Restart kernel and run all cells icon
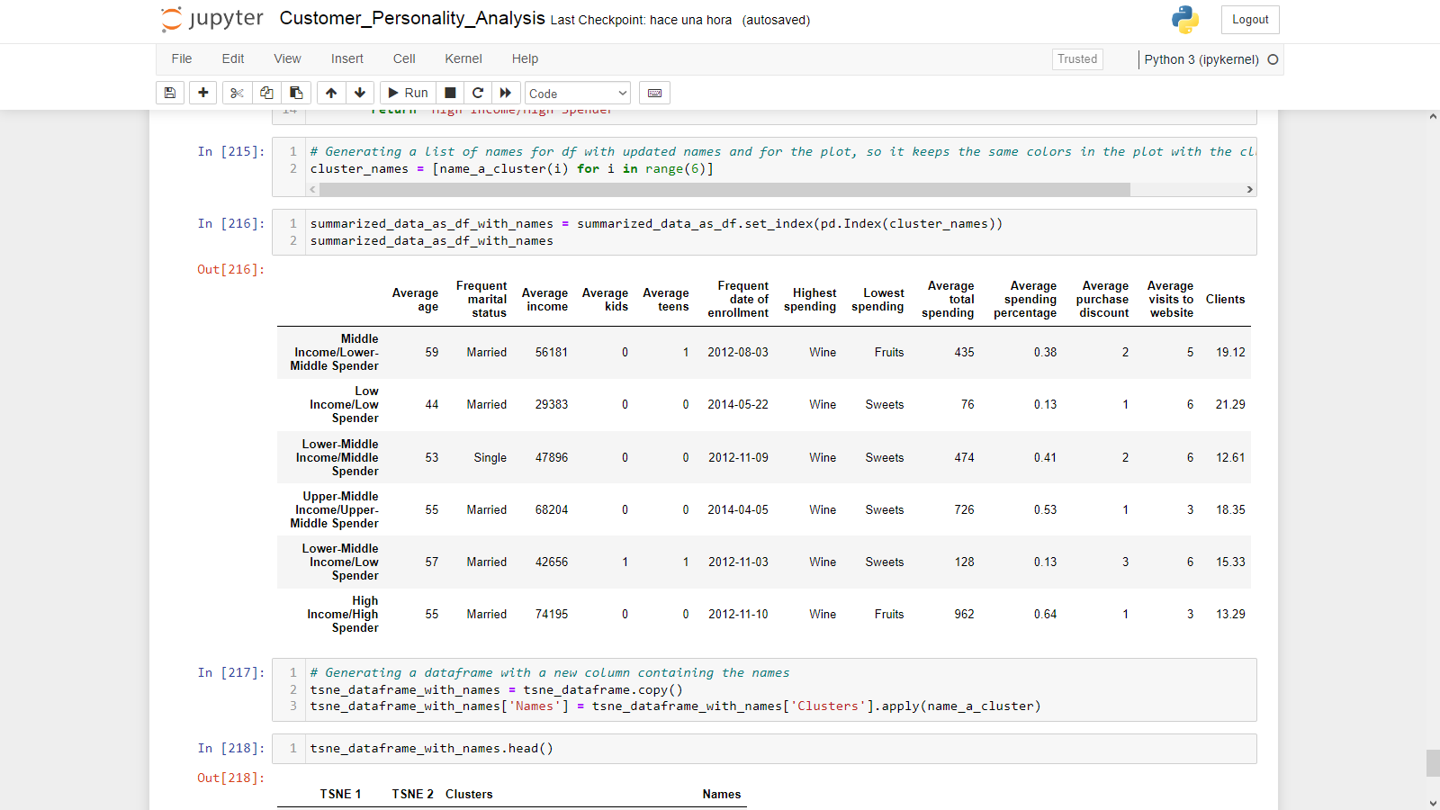This screenshot has height=810, width=1440. point(506,93)
